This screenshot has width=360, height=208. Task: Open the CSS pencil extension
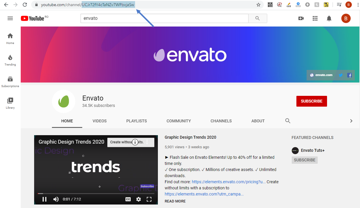click(289, 5)
